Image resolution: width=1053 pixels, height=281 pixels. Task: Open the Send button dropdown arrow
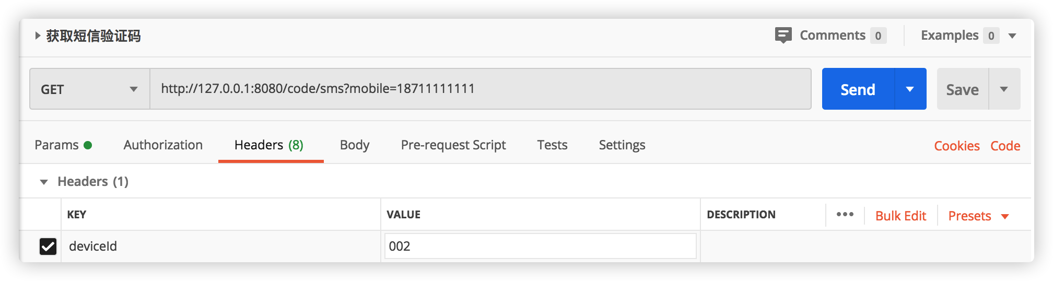(910, 89)
